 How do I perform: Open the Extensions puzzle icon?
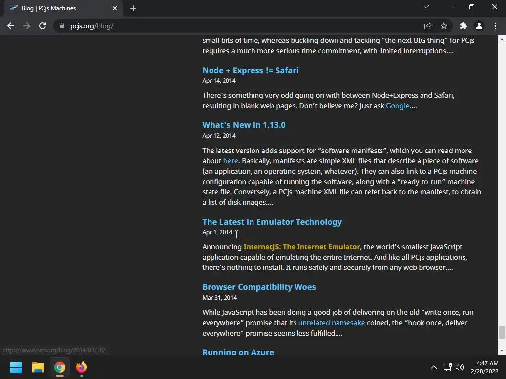[x=463, y=26]
